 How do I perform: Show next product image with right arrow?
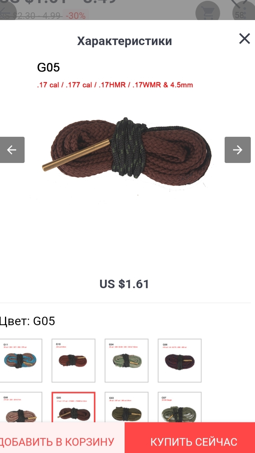tap(238, 149)
